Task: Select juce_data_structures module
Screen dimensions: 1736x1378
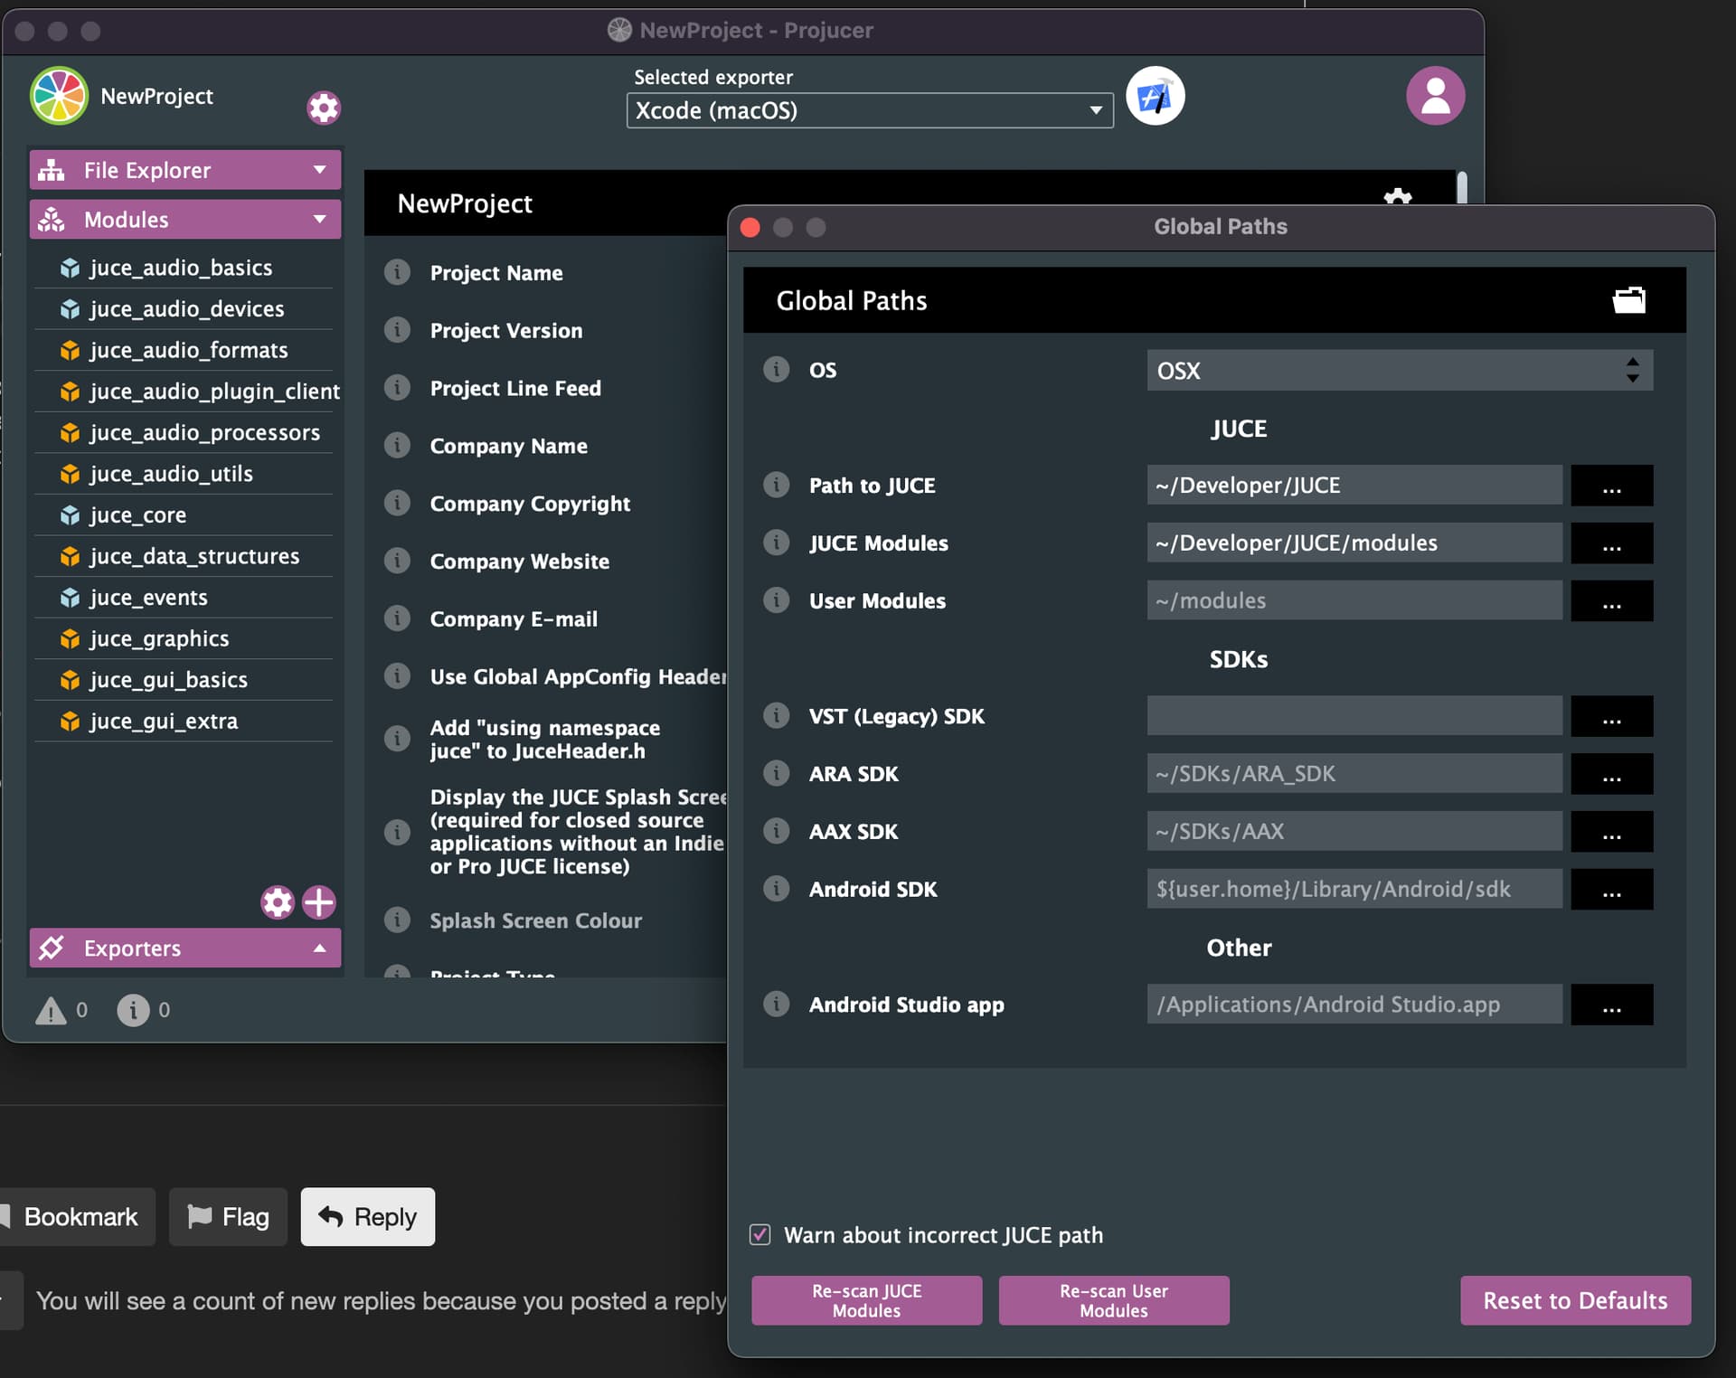Action: click(x=184, y=556)
